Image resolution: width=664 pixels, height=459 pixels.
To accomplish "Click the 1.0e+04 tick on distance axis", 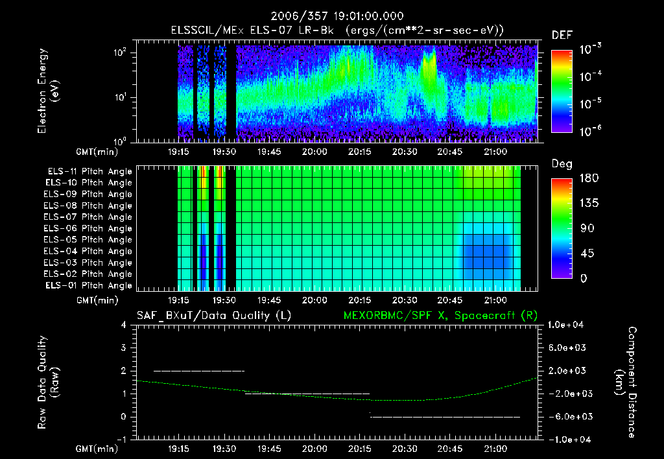I will (x=565, y=325).
